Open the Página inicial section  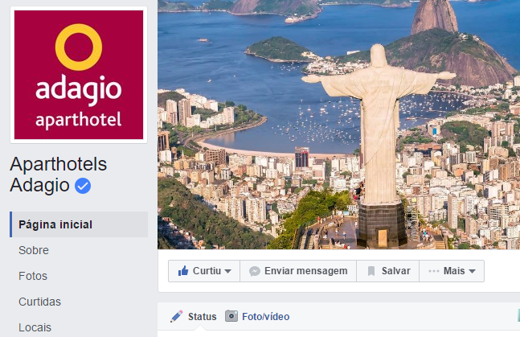click(x=79, y=224)
